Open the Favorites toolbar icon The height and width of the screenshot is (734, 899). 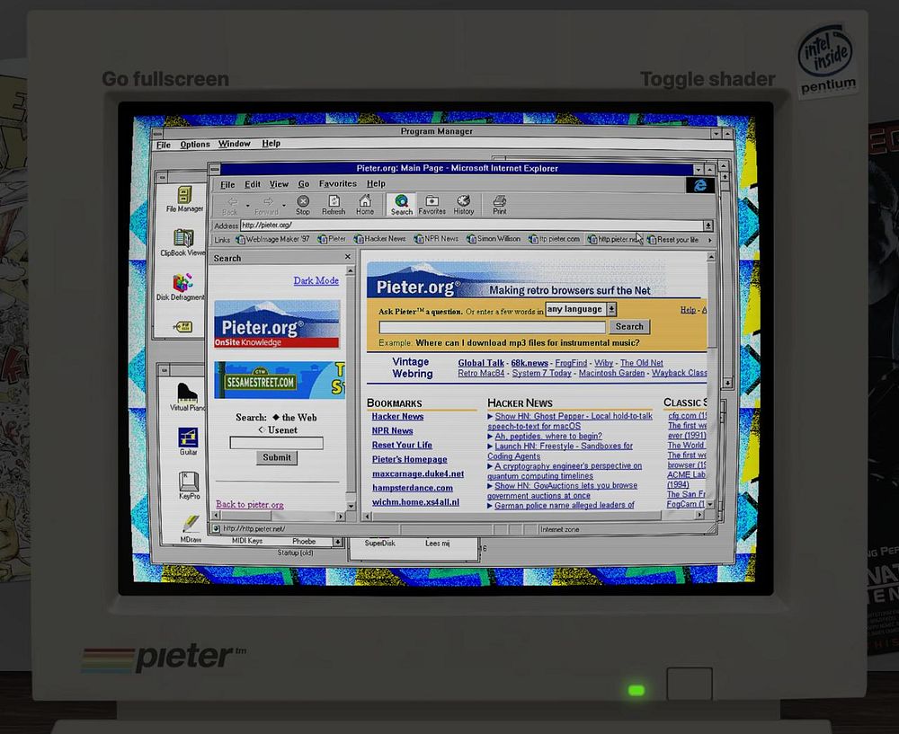(x=432, y=205)
